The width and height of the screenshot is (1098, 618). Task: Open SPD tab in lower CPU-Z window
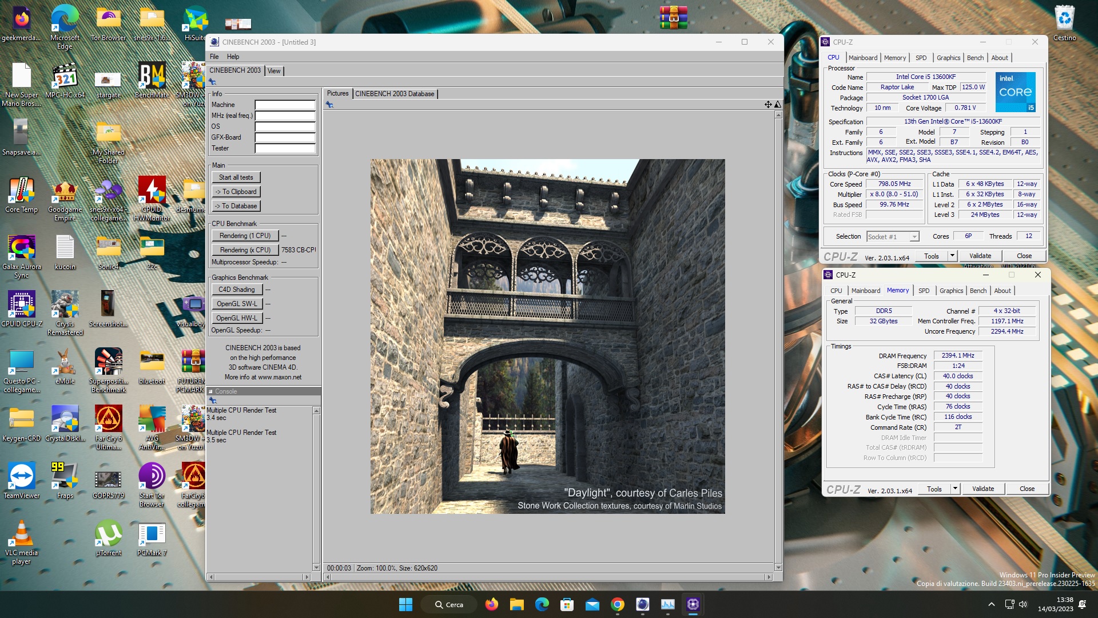click(924, 291)
